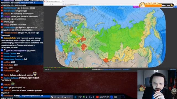Click username Foxsleet Twister in chat
Viewport: 177px width, 99px height.
11,33
